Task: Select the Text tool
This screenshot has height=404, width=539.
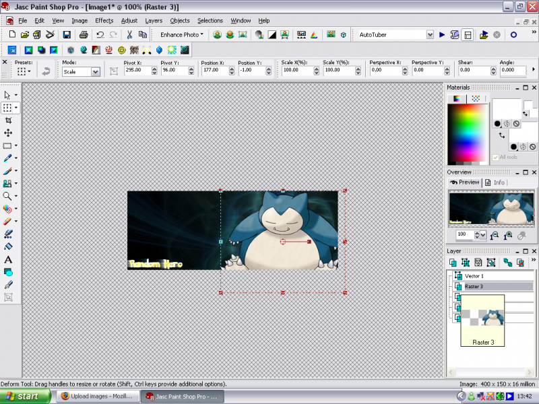Action: click(8, 260)
